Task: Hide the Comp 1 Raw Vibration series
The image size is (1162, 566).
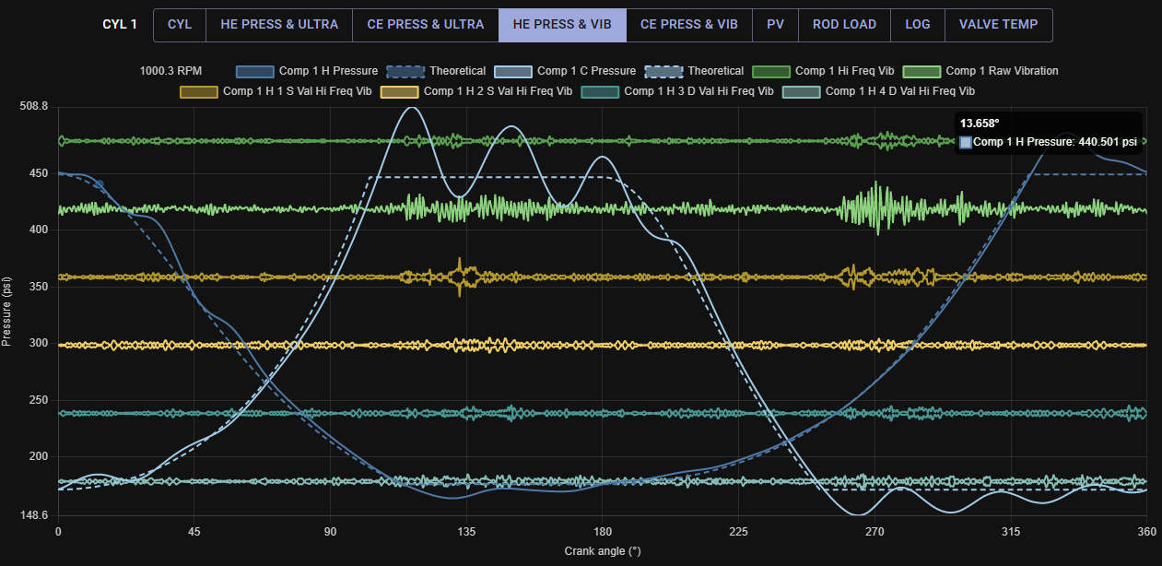Action: (x=921, y=71)
